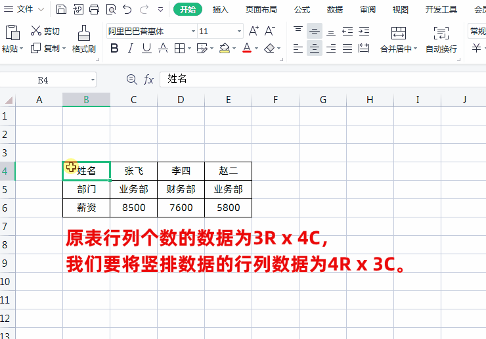Image resolution: width=486 pixels, height=339 pixels.
Task: Select column C header
Action: click(133, 100)
